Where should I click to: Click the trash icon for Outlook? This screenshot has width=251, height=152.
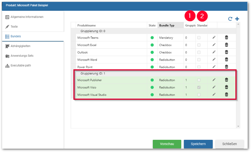[x=227, y=52]
